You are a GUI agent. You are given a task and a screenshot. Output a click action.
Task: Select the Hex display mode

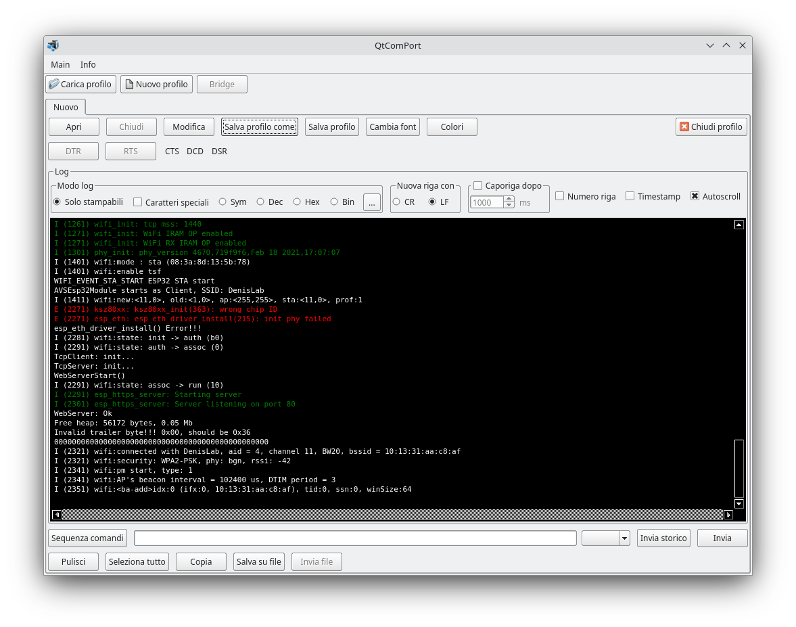(x=297, y=202)
